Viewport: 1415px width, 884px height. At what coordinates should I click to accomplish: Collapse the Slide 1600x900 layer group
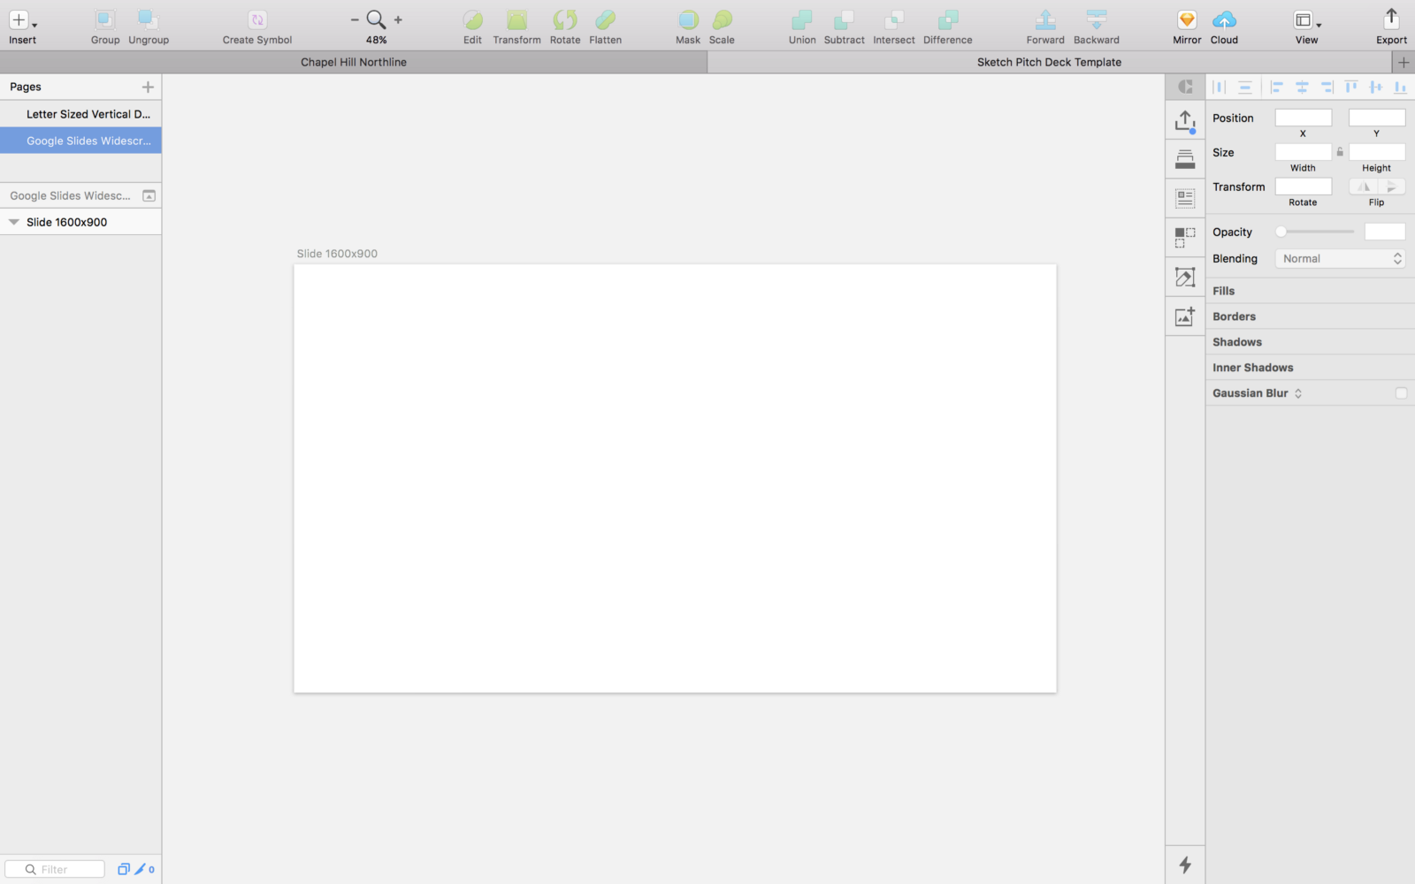tap(13, 222)
